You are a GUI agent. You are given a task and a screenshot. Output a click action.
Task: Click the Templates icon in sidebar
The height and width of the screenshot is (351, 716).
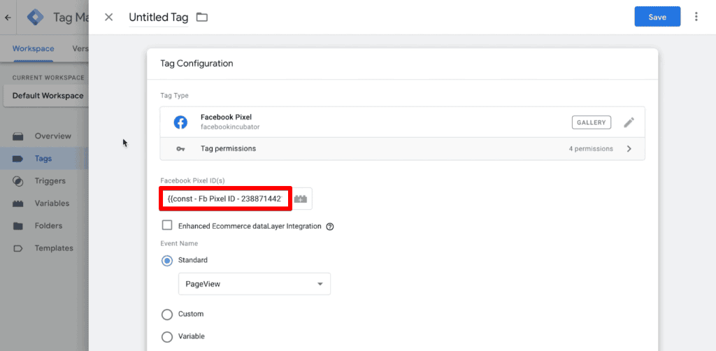click(x=17, y=248)
